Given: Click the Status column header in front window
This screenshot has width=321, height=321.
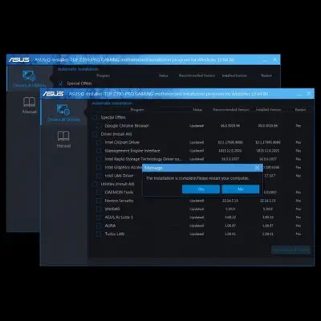Looking at the screenshot, I should coord(197,110).
